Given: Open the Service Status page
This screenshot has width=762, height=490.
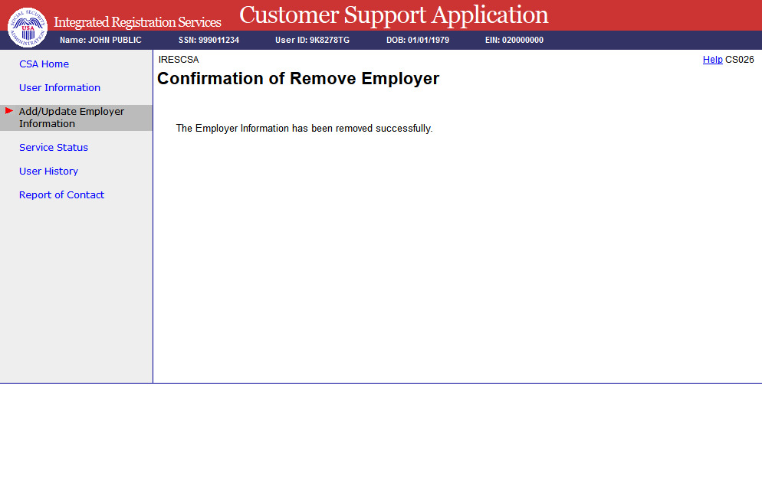Looking at the screenshot, I should 54,148.
